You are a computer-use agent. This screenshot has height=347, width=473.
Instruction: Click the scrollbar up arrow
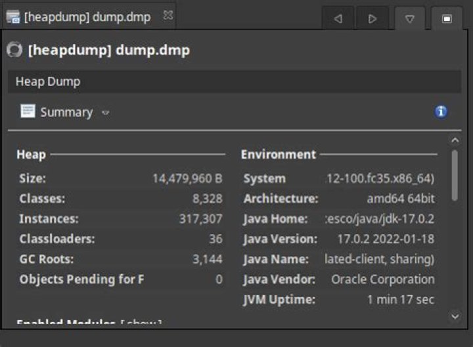coord(455,140)
